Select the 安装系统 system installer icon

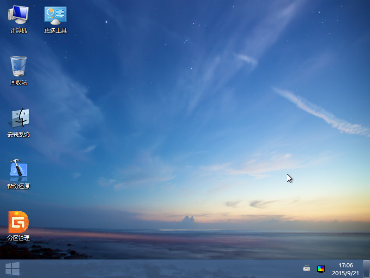18,119
